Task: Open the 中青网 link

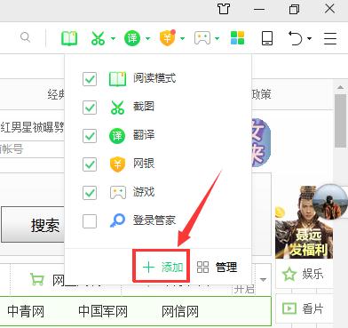Action: coord(26,311)
